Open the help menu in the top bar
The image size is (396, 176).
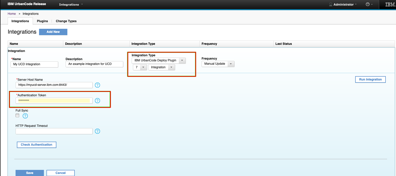[x=368, y=4]
